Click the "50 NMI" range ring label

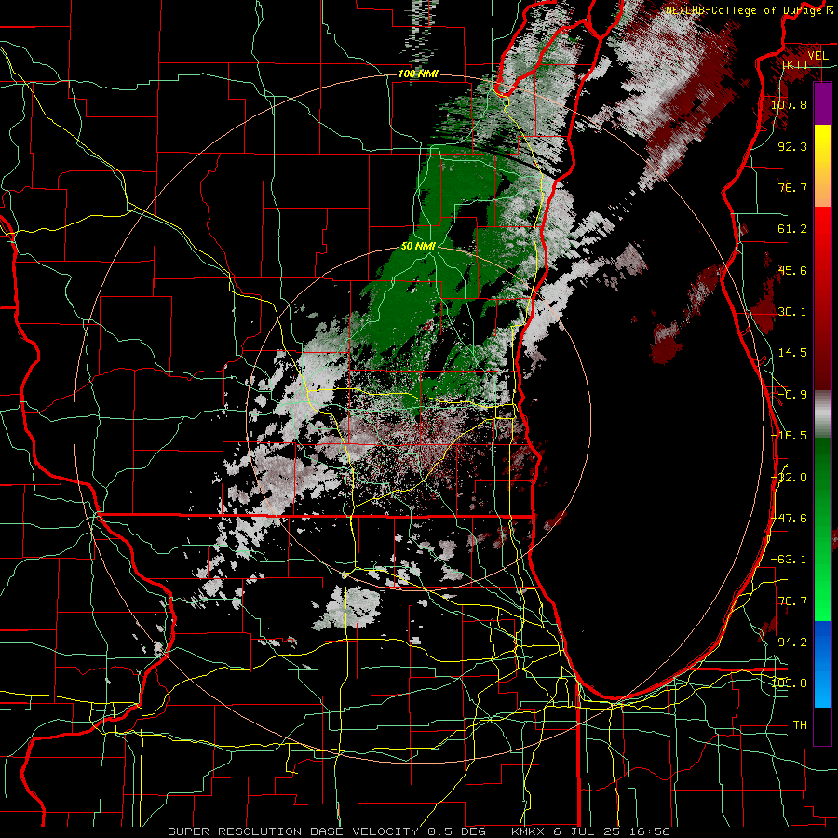(x=418, y=246)
